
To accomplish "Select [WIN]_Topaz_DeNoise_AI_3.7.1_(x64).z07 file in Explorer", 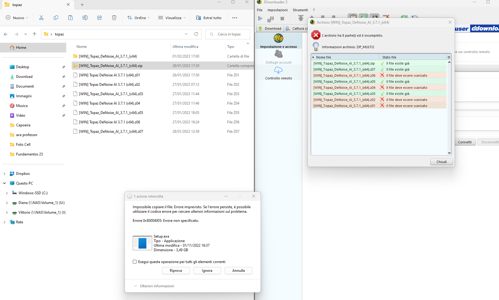I will coord(163,132).
